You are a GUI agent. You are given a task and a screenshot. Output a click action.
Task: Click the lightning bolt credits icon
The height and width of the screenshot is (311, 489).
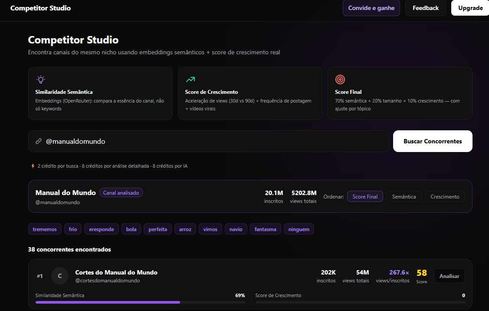click(x=33, y=166)
